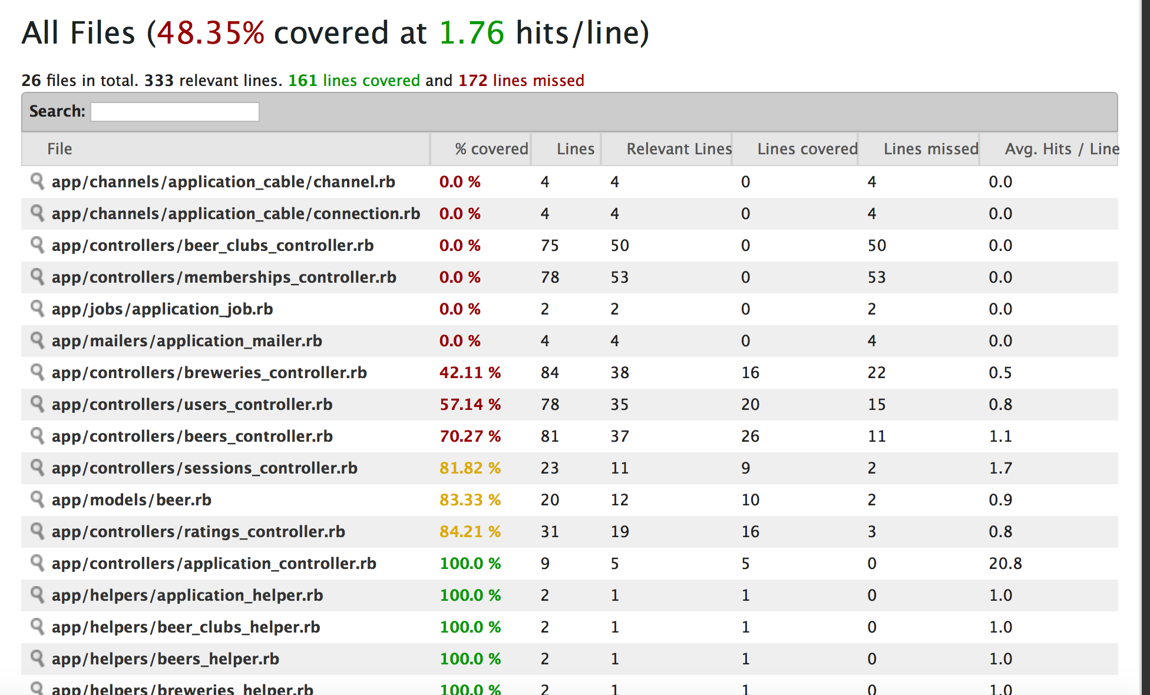The width and height of the screenshot is (1150, 695).
Task: Sort by % covered column header
Action: [x=491, y=149]
